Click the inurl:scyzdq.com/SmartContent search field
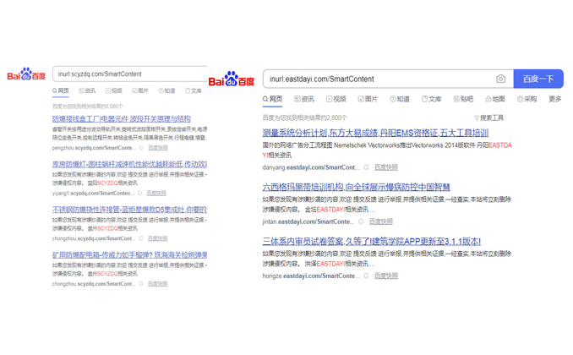This screenshot has height=355, width=573. 130,74
